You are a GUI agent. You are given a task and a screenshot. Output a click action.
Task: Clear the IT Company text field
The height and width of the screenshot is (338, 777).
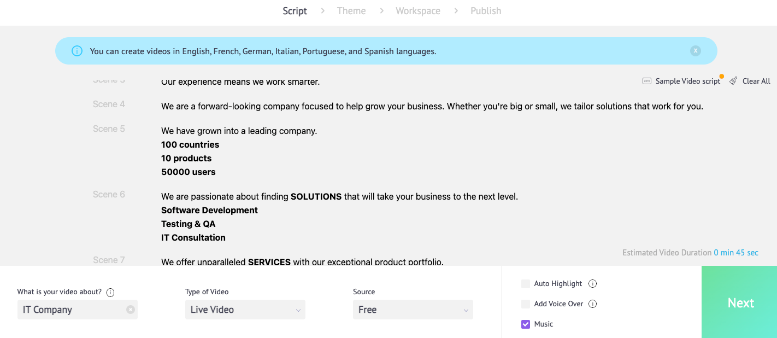tap(130, 310)
